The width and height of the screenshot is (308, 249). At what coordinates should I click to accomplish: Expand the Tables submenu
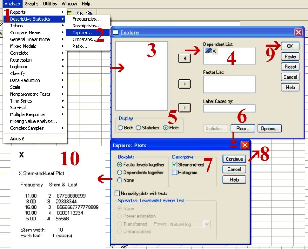pos(35,26)
